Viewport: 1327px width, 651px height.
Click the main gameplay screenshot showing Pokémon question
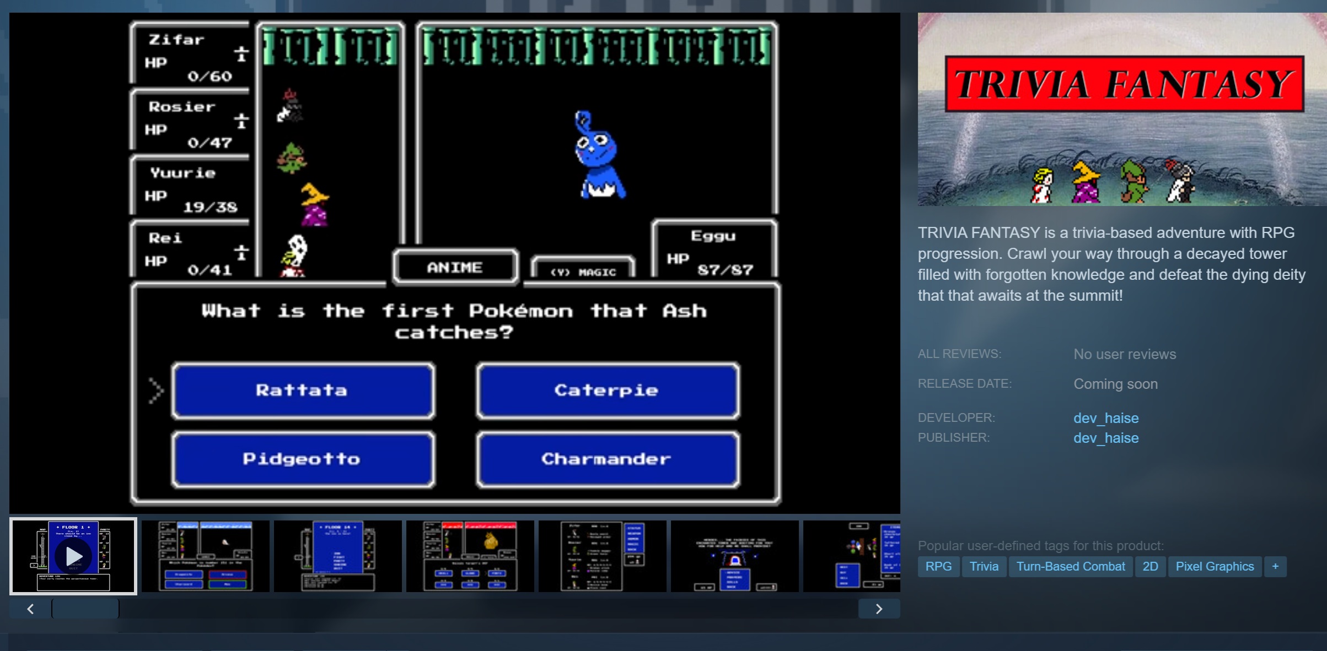[454, 263]
